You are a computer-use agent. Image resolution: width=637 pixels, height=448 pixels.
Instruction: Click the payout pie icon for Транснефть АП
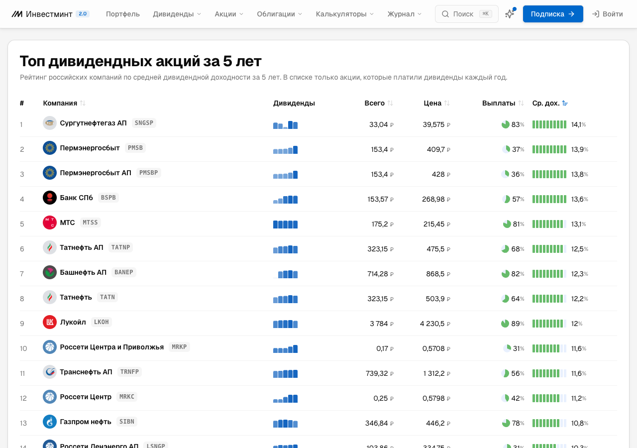pyautogui.click(x=505, y=373)
